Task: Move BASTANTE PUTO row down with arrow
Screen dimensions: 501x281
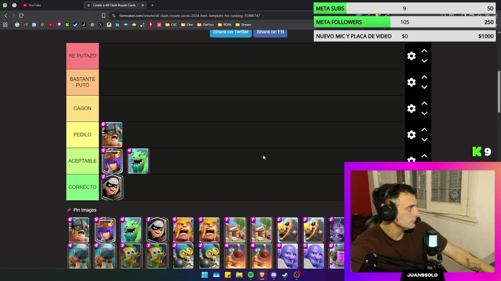Action: [x=424, y=87]
